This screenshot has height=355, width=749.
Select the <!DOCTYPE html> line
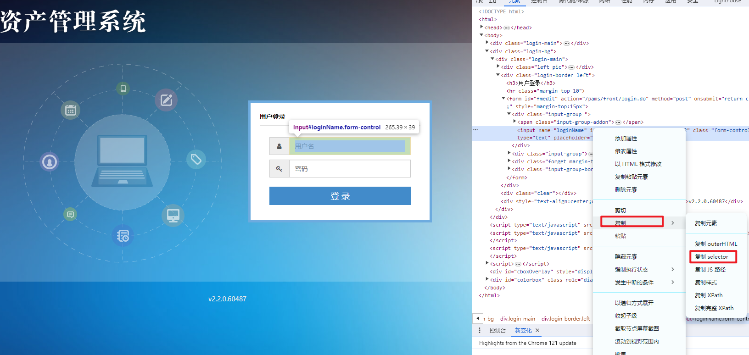pyautogui.click(x=501, y=11)
